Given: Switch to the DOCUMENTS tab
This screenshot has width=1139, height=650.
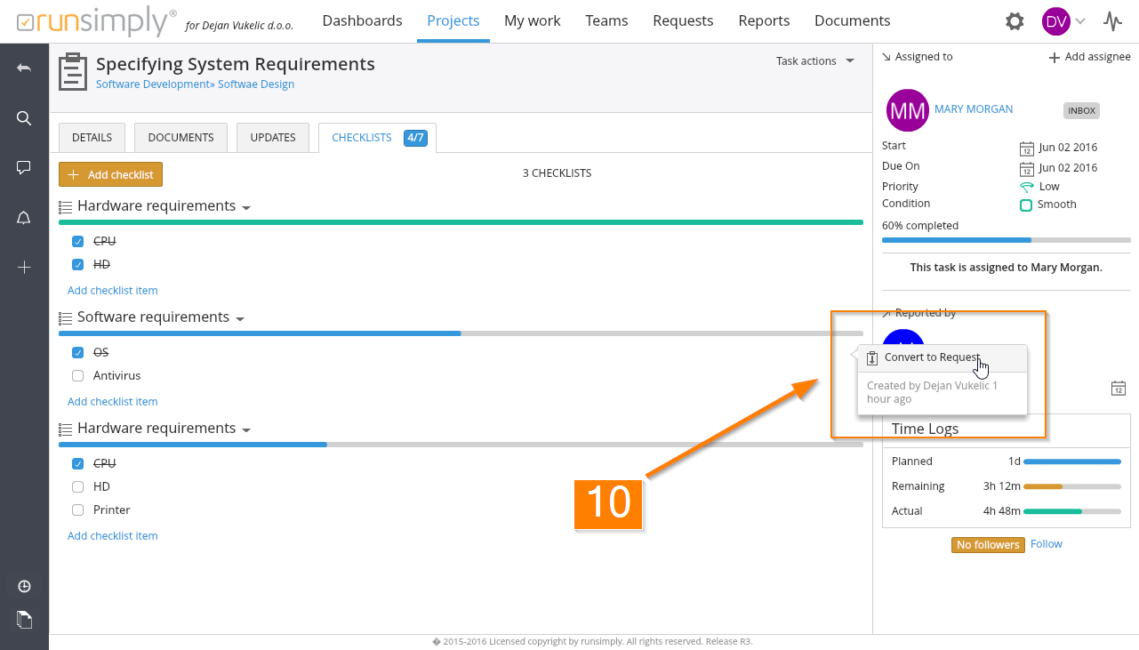Looking at the screenshot, I should click(x=180, y=138).
